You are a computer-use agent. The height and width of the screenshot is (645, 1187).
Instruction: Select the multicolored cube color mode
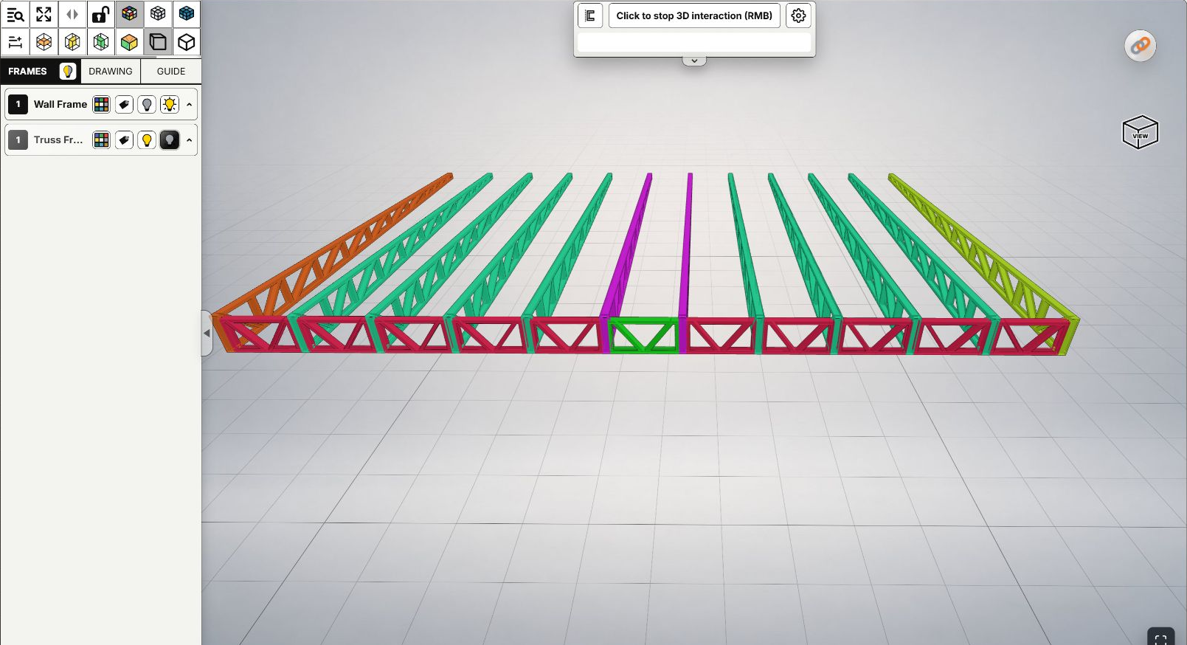click(129, 14)
